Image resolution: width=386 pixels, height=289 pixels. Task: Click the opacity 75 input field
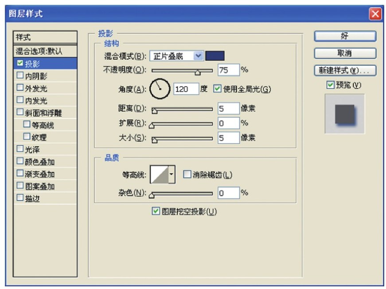tap(229, 70)
